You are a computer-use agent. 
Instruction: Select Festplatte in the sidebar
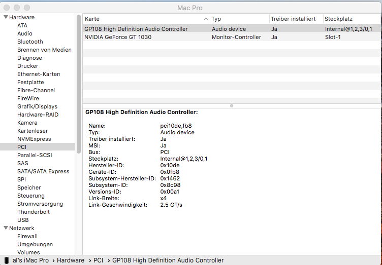click(x=30, y=82)
